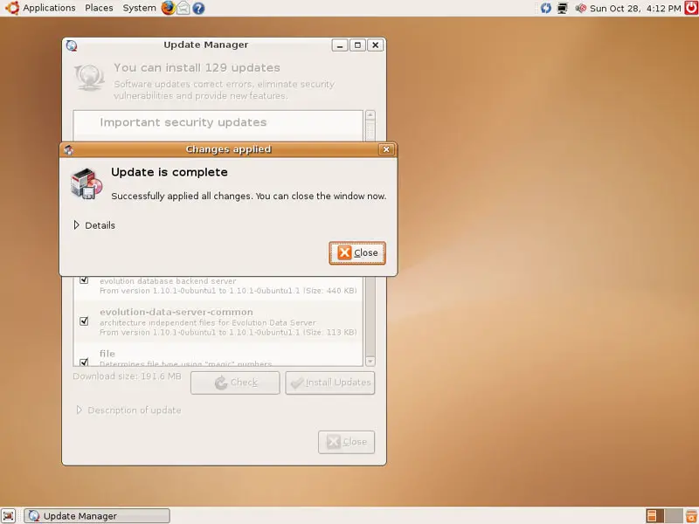
Task: Toggle the evolution database backend server checkbox
Action: click(x=84, y=280)
